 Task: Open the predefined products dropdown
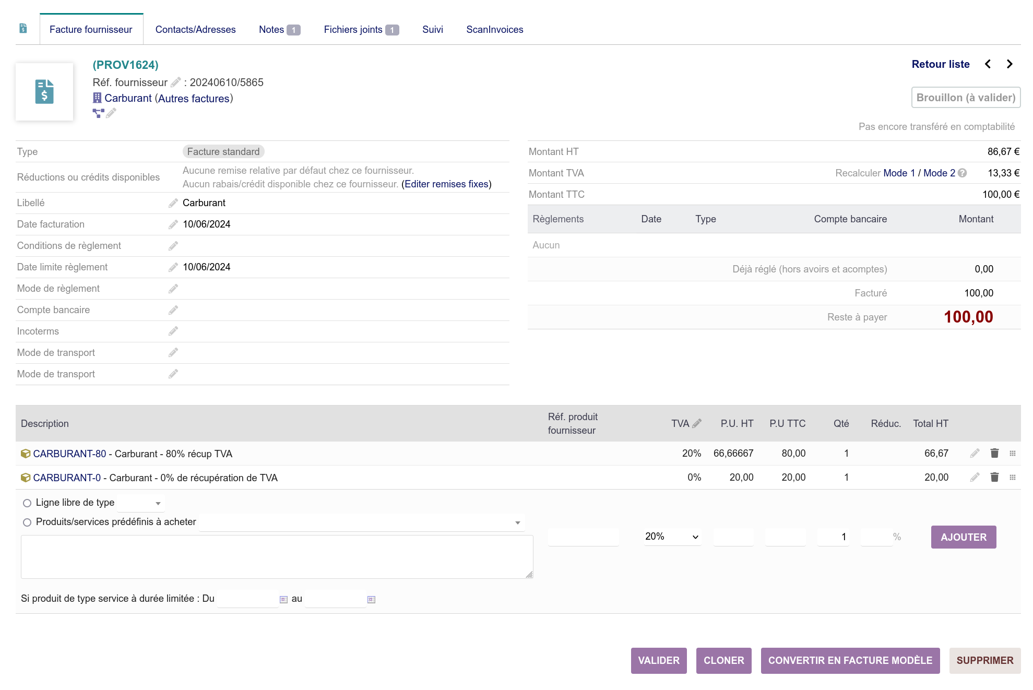(x=362, y=522)
